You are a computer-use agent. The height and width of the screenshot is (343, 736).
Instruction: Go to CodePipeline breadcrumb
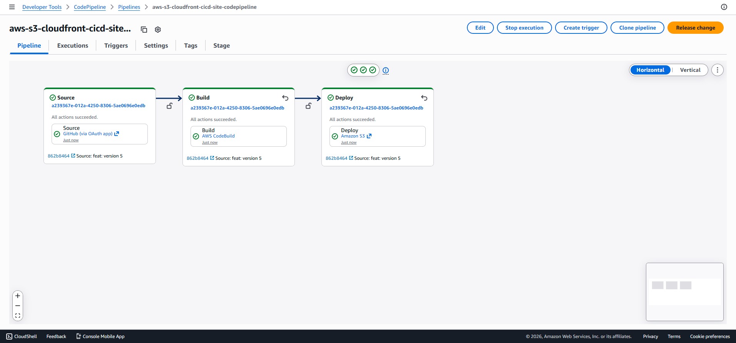[90, 7]
